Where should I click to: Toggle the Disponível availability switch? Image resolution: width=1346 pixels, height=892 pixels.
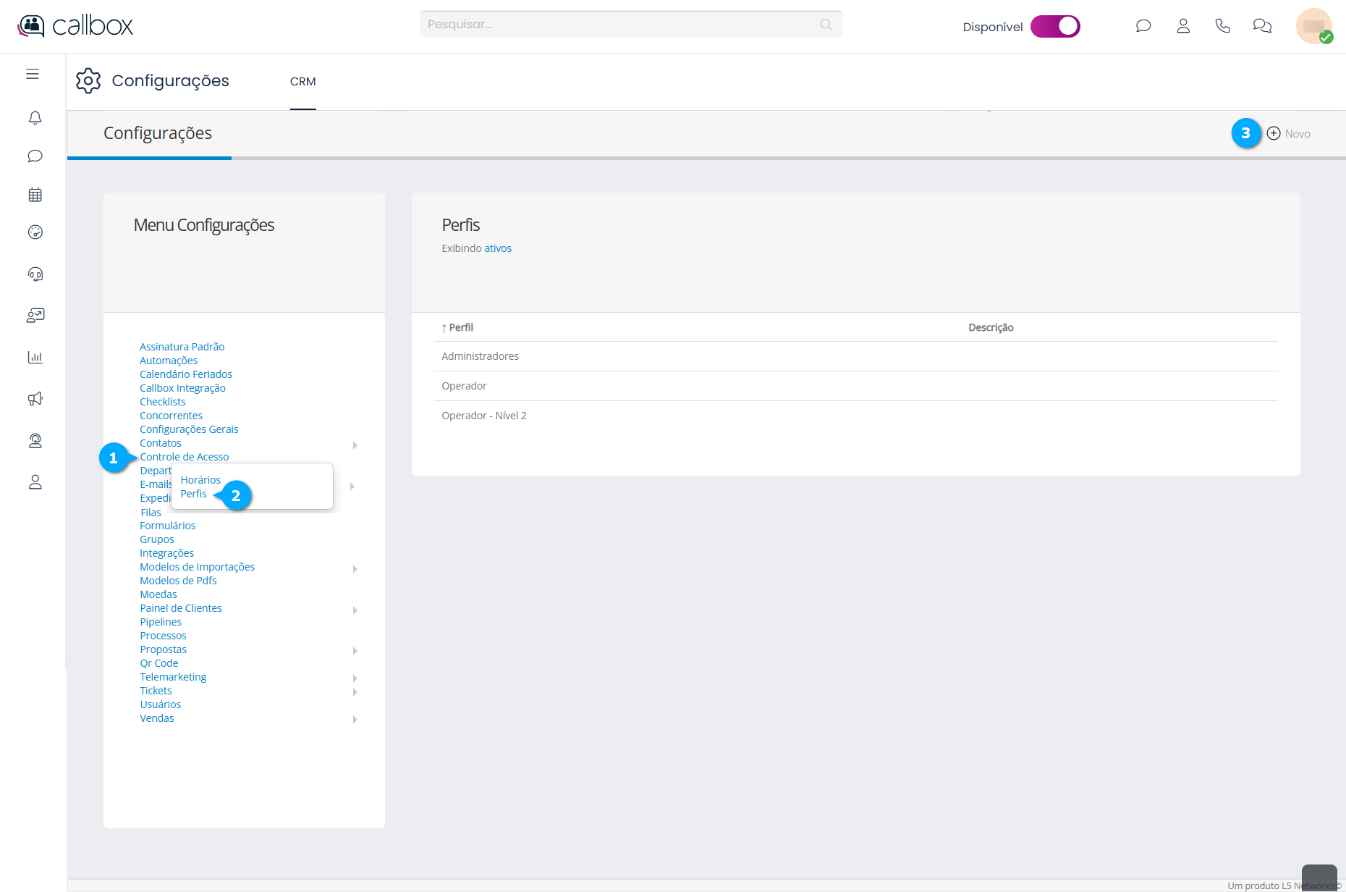[1055, 26]
